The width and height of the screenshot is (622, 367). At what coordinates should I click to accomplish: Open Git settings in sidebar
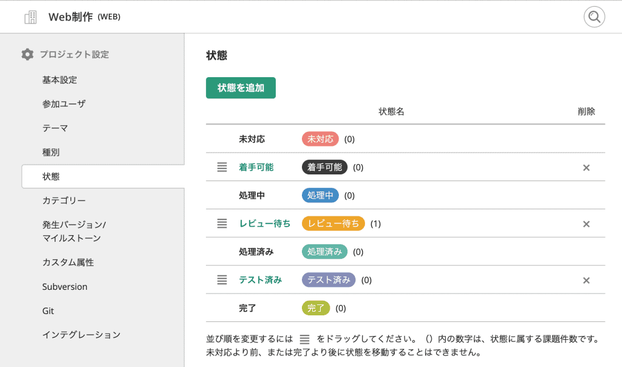click(49, 310)
